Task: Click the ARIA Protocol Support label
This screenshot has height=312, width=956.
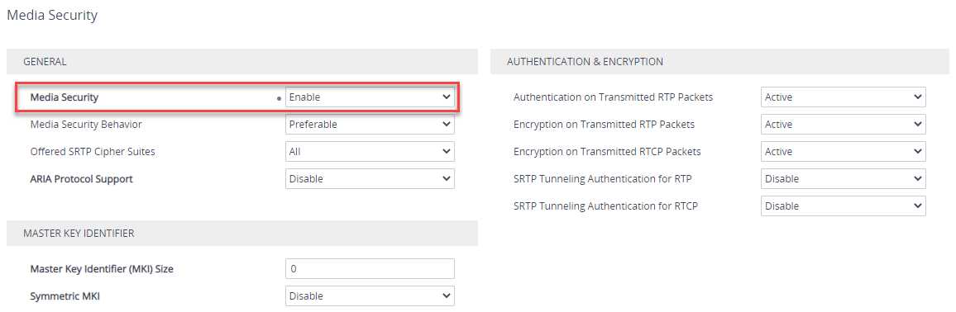Action: click(81, 179)
